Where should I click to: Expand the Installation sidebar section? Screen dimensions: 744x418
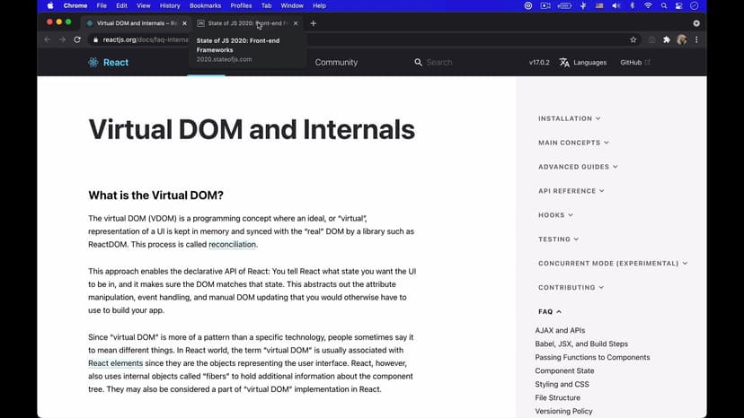[x=570, y=118]
